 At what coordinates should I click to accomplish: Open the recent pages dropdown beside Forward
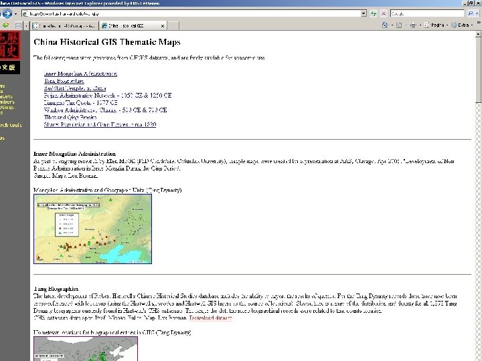(x=15, y=14)
